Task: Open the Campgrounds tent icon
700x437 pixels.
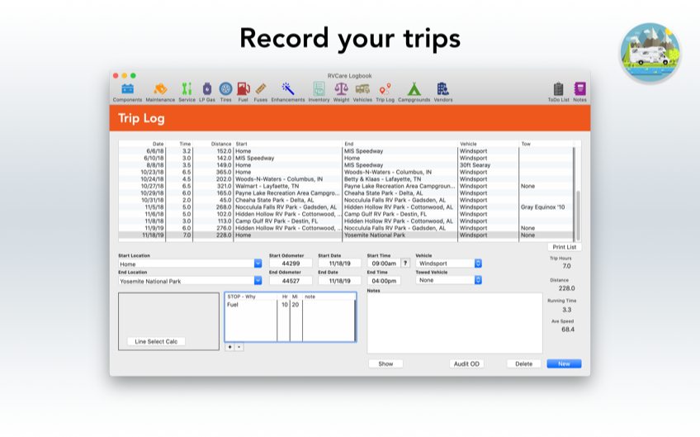Action: (x=414, y=89)
